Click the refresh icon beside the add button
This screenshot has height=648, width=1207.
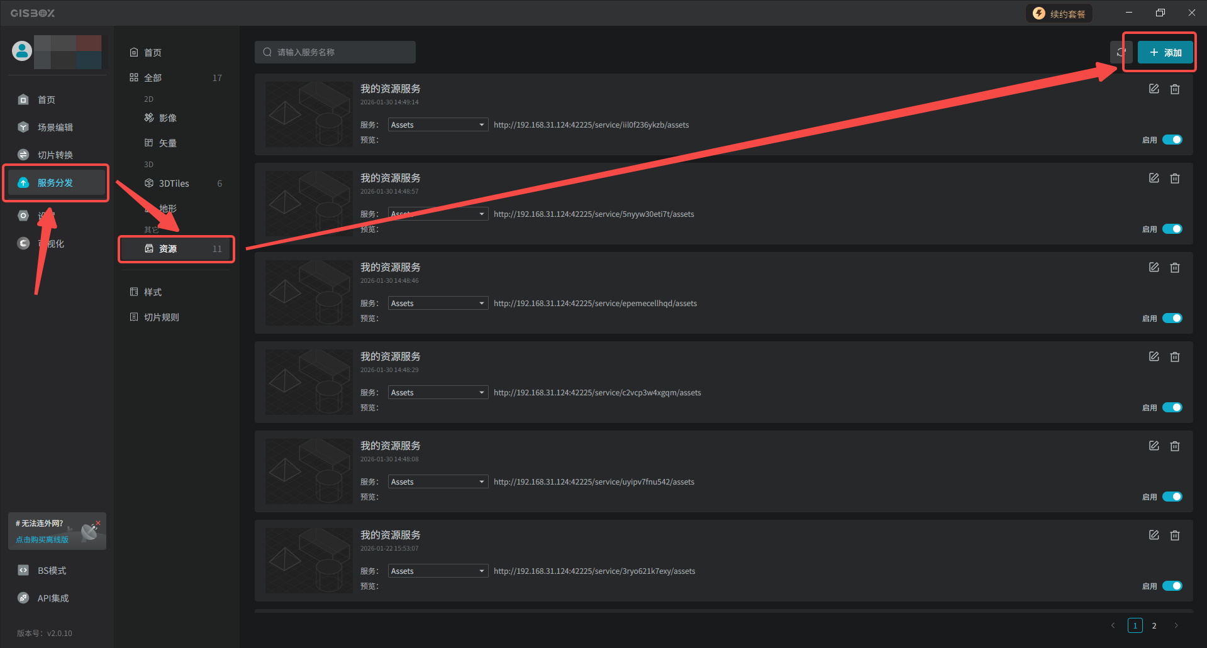coord(1121,53)
